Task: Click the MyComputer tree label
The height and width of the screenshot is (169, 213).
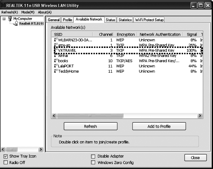Action: pos(23,19)
